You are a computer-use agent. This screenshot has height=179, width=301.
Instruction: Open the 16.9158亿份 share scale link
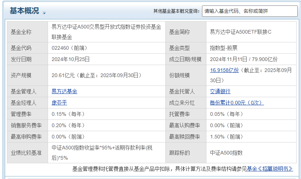(x=224, y=70)
